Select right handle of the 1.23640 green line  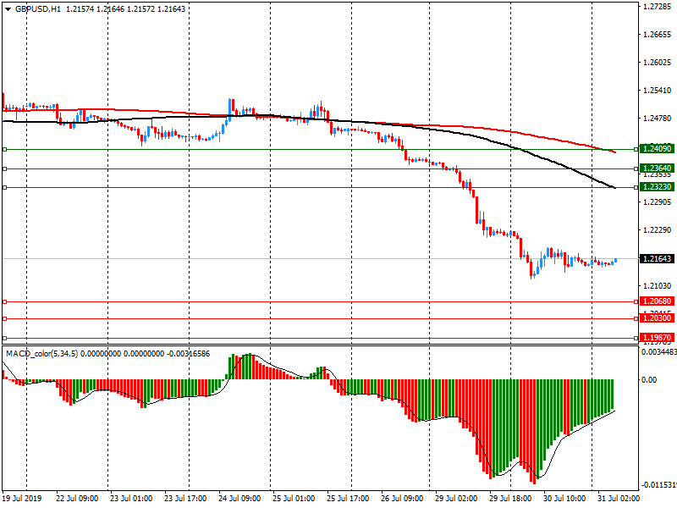point(636,168)
